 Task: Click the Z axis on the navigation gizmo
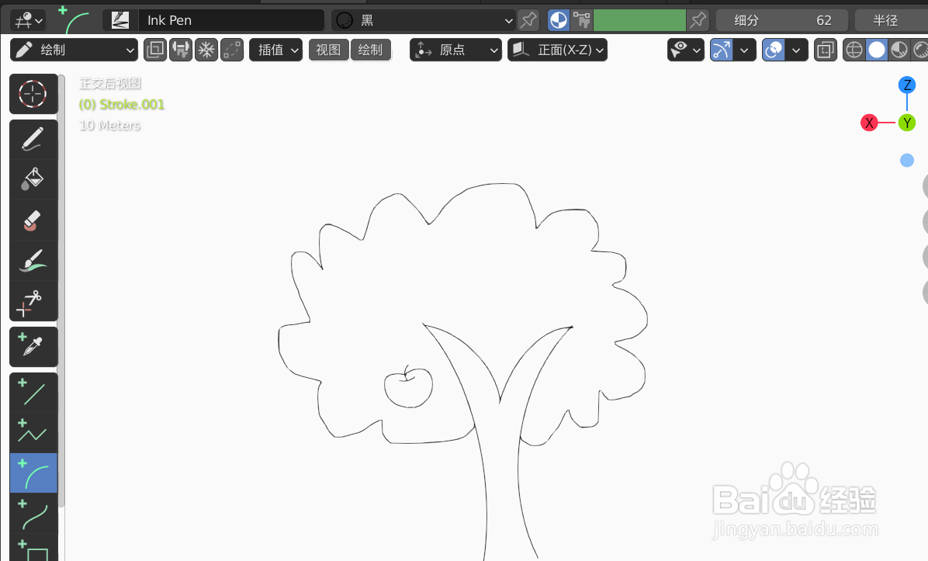(907, 85)
